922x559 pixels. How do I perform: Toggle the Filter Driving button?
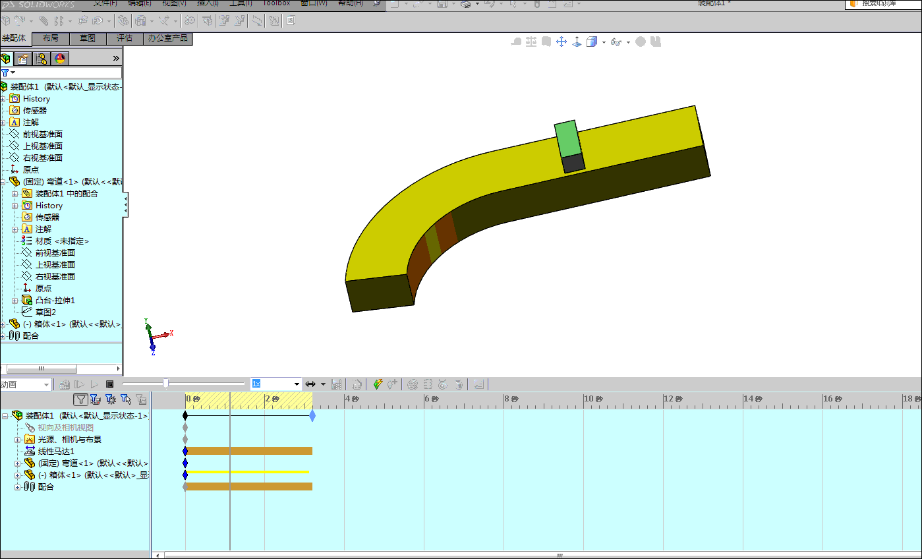(x=110, y=399)
